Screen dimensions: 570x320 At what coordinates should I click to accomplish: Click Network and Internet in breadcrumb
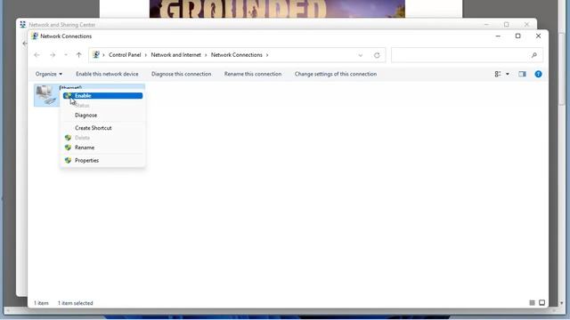176,55
